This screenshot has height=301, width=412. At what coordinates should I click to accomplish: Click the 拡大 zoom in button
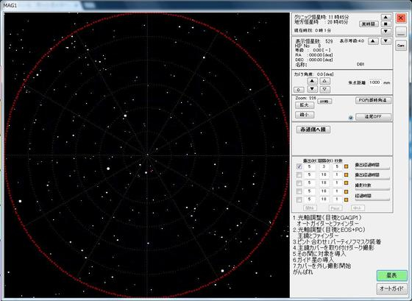(x=305, y=105)
